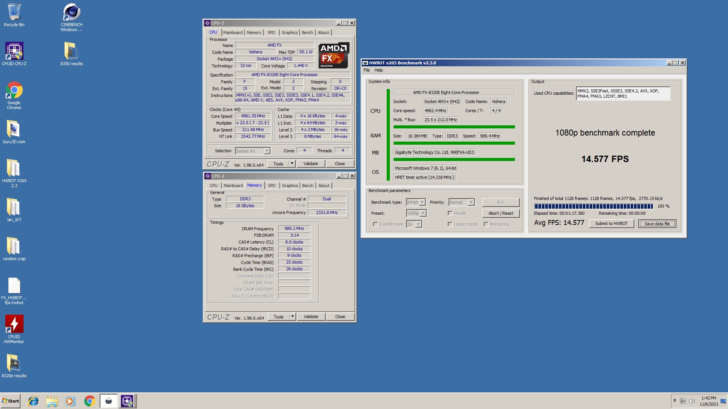Open the Overkill mode 2x dropdown

click(414, 224)
